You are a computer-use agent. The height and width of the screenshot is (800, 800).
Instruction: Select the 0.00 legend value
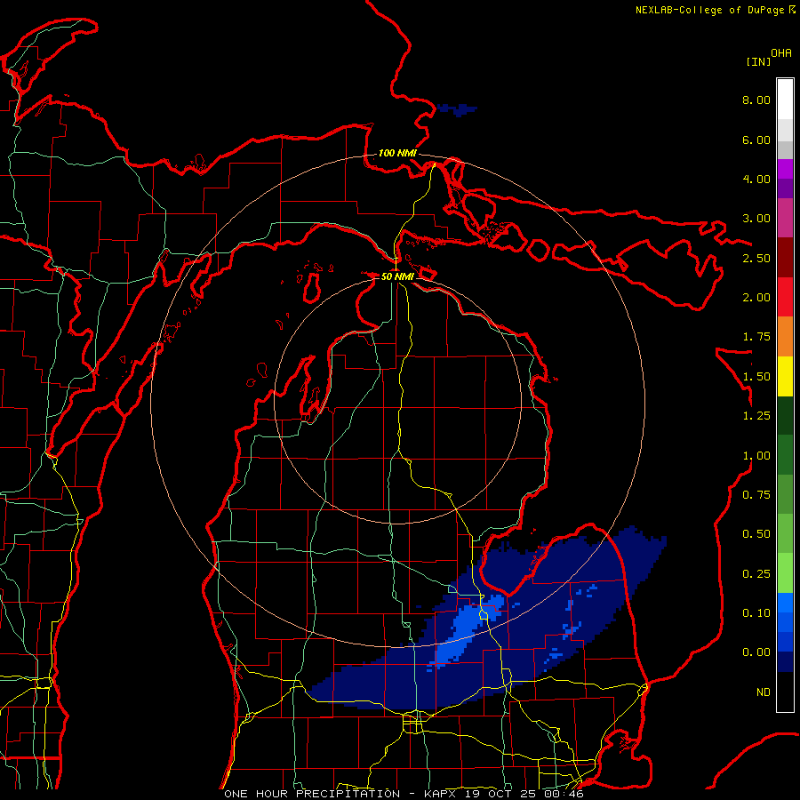(756, 652)
